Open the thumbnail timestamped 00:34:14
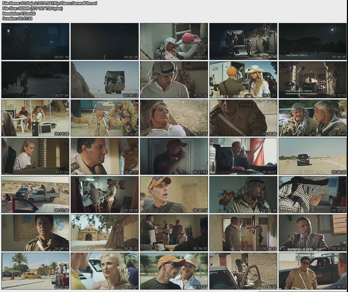348x292 pixels. [35, 233]
